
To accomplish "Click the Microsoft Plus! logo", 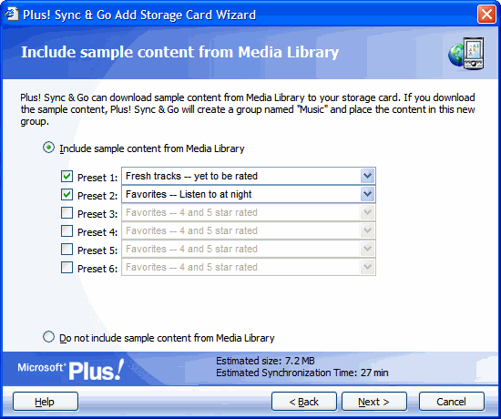I will tap(71, 370).
